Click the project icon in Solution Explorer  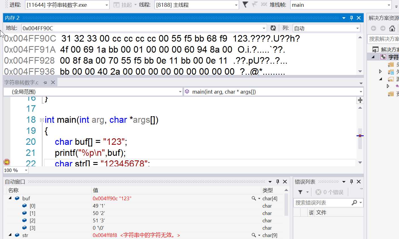point(383,57)
